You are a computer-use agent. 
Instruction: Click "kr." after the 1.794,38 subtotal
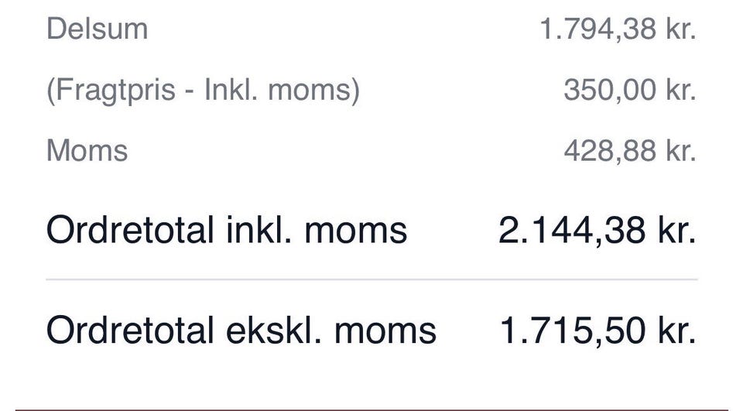pyautogui.click(x=680, y=29)
